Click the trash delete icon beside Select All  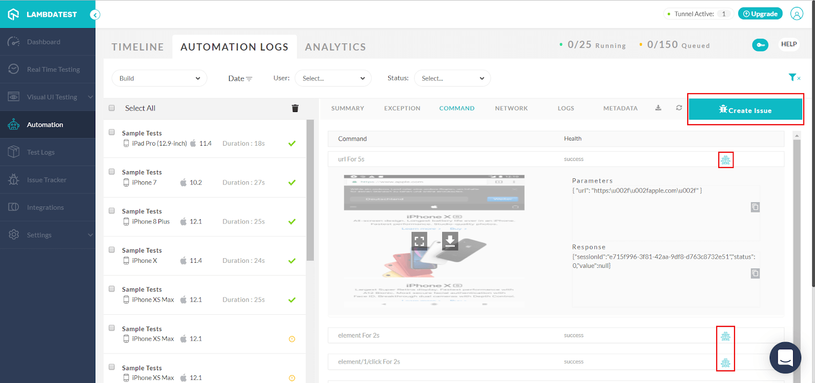pyautogui.click(x=295, y=108)
